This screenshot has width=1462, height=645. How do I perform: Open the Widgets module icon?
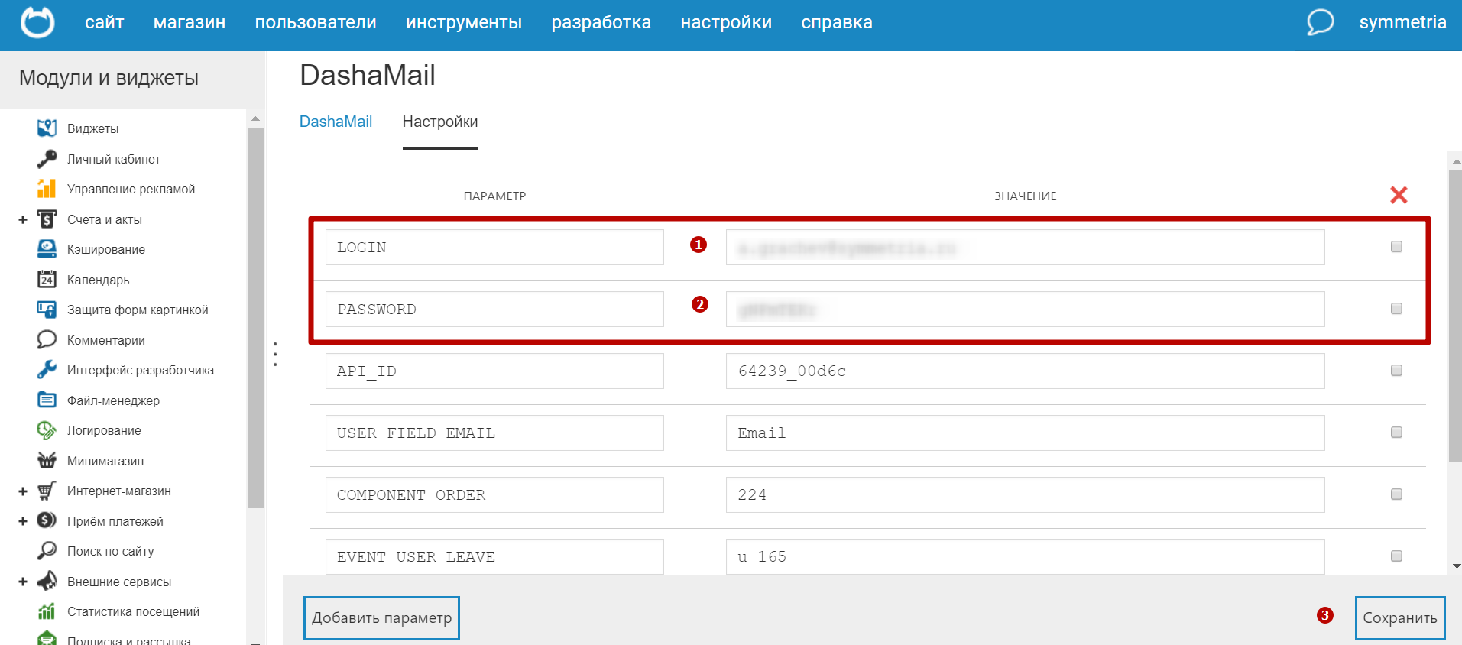[47, 128]
